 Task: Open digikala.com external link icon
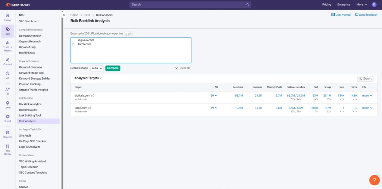tap(93, 96)
